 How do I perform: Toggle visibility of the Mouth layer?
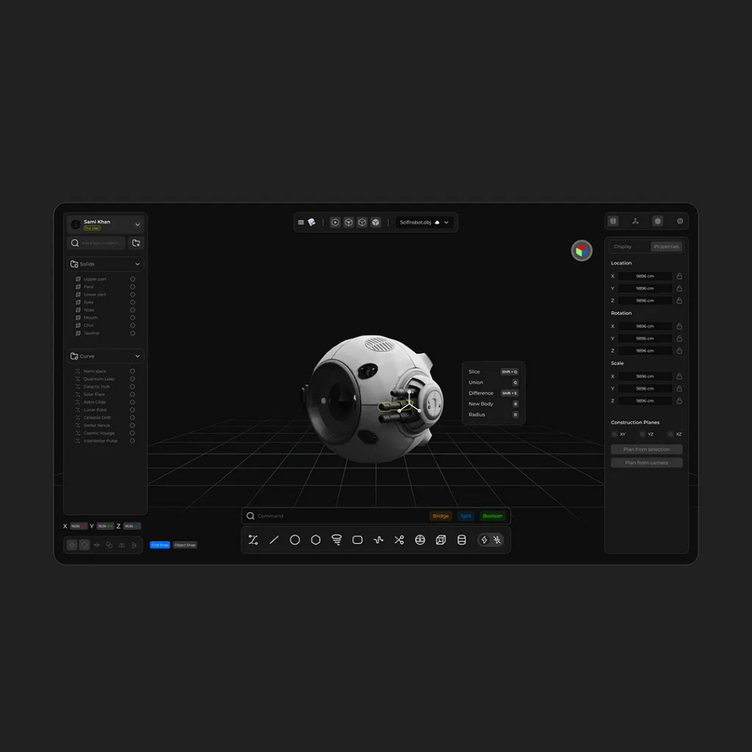click(x=132, y=317)
